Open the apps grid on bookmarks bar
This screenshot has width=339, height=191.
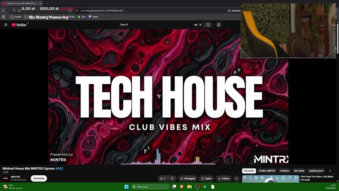(3, 17)
